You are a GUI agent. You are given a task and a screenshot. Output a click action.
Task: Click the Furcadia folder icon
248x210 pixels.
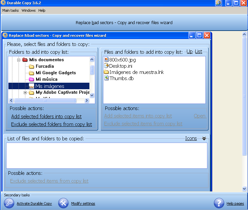click(32, 66)
